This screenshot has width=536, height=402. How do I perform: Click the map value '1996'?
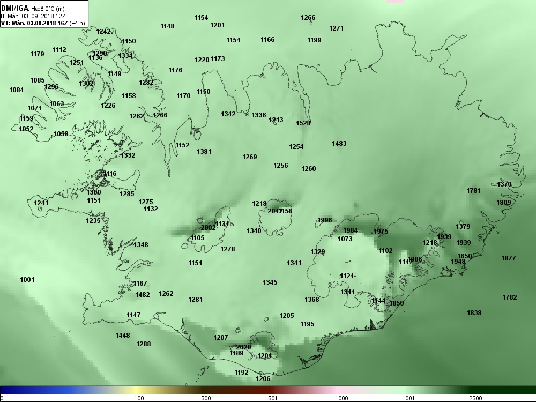pyautogui.click(x=324, y=220)
